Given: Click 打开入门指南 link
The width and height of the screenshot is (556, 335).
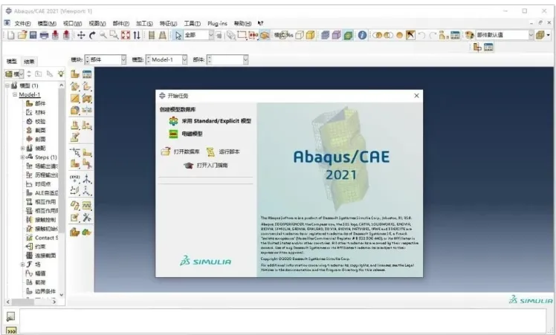Looking at the screenshot, I should (212, 166).
